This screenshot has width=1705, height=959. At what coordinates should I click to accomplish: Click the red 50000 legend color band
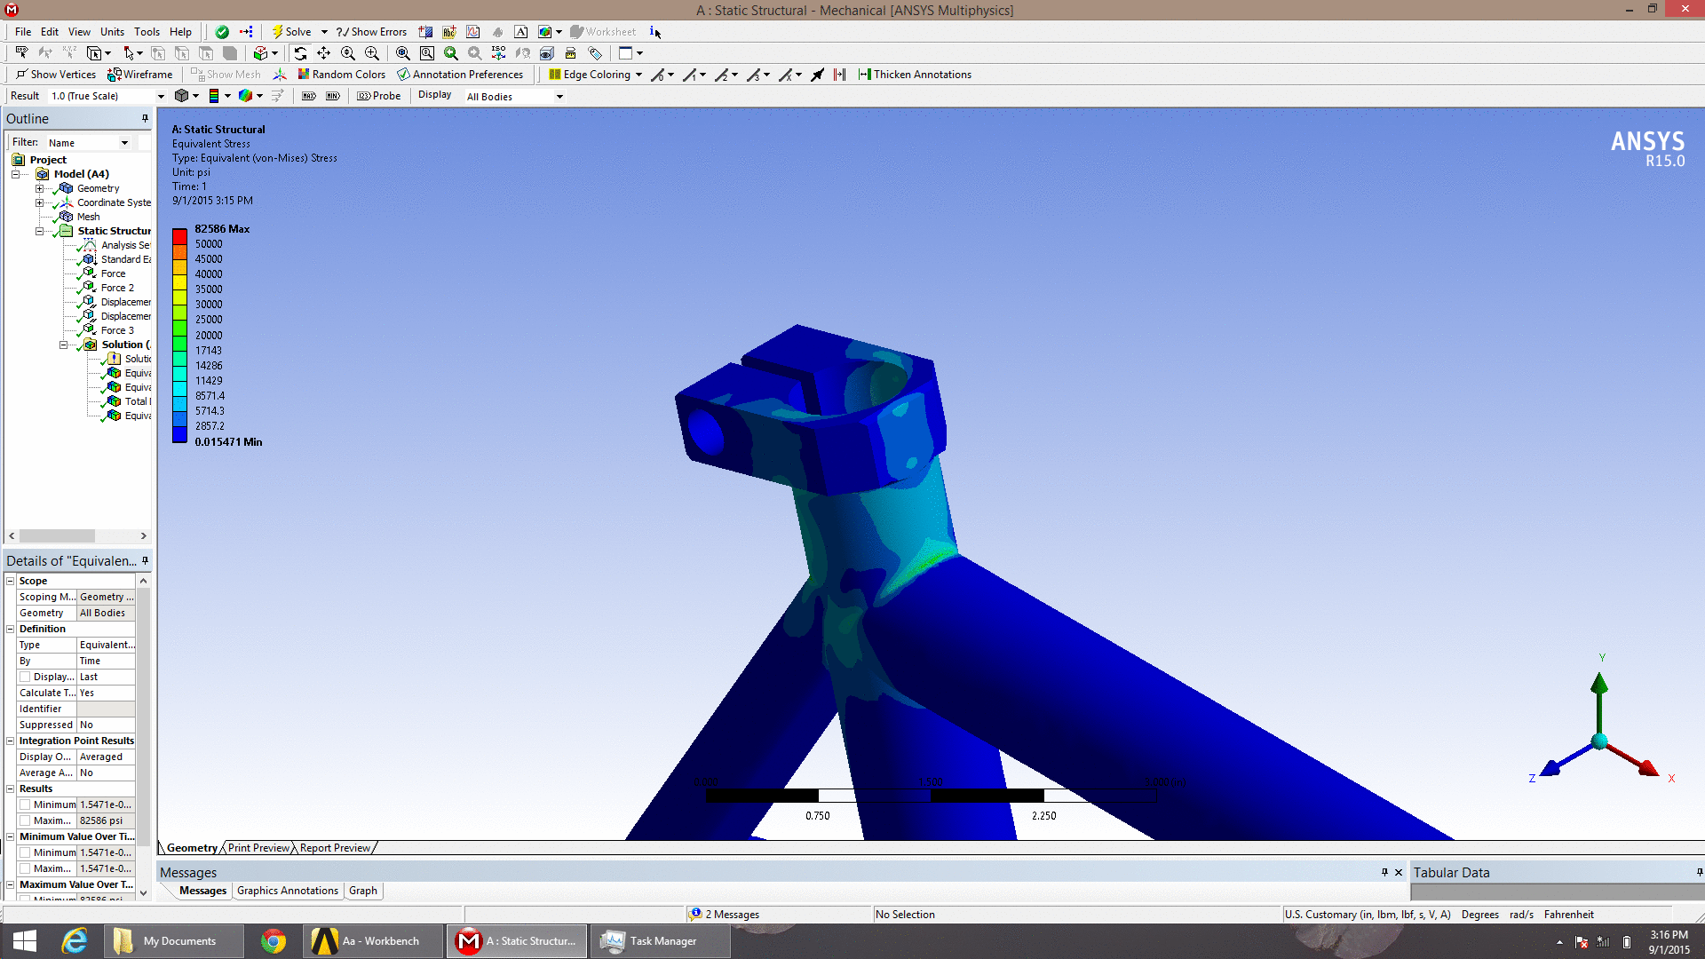[x=179, y=237]
